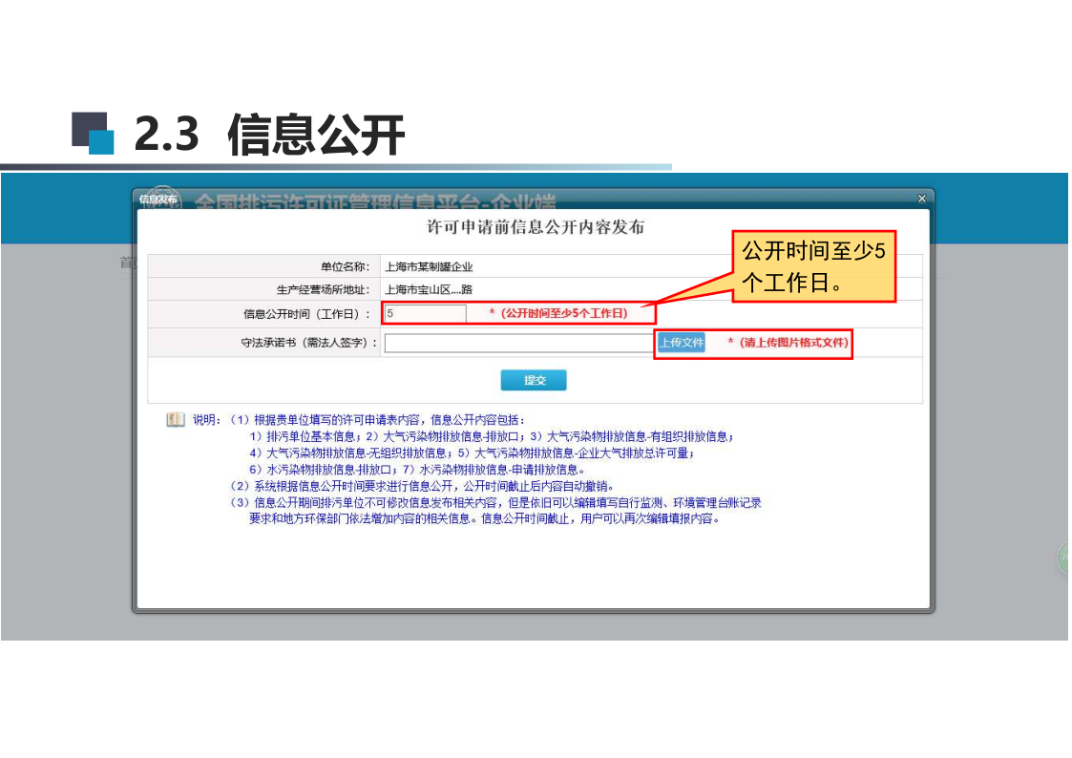1072x758 pixels.
Task: Click the dialog heading 许可申请前信息公开内容发布
Action: pos(536,227)
